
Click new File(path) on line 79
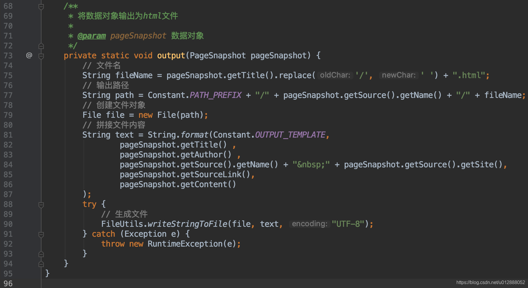click(x=171, y=115)
